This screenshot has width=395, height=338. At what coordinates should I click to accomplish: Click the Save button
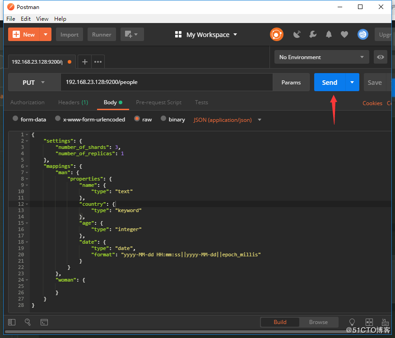[375, 83]
